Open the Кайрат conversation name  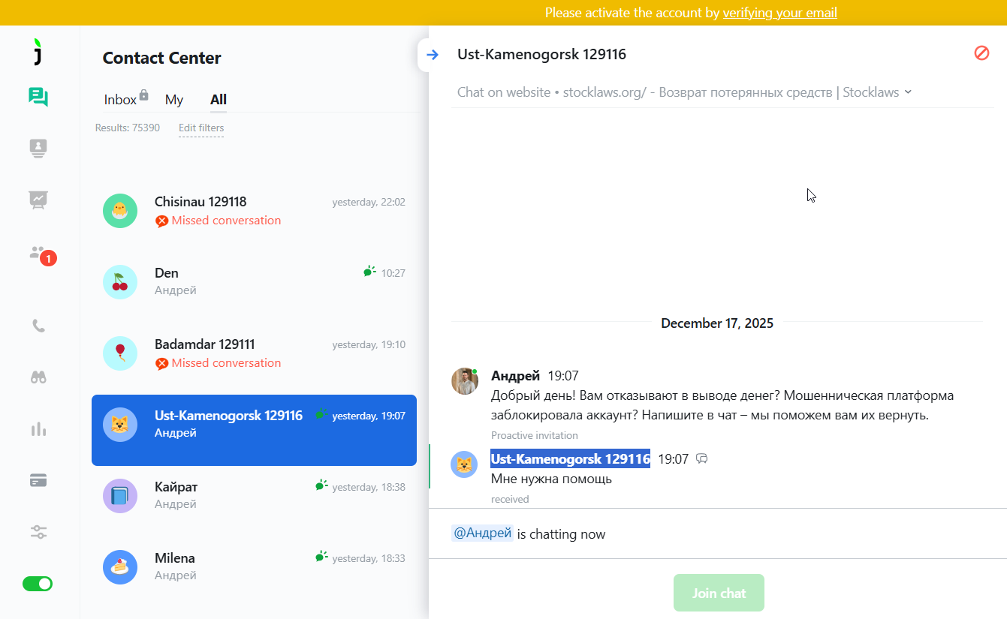[176, 487]
